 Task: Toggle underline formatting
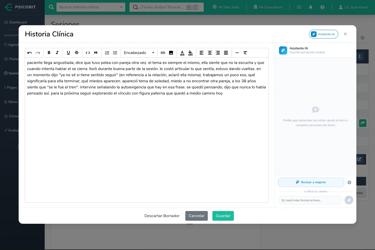[x=68, y=53]
